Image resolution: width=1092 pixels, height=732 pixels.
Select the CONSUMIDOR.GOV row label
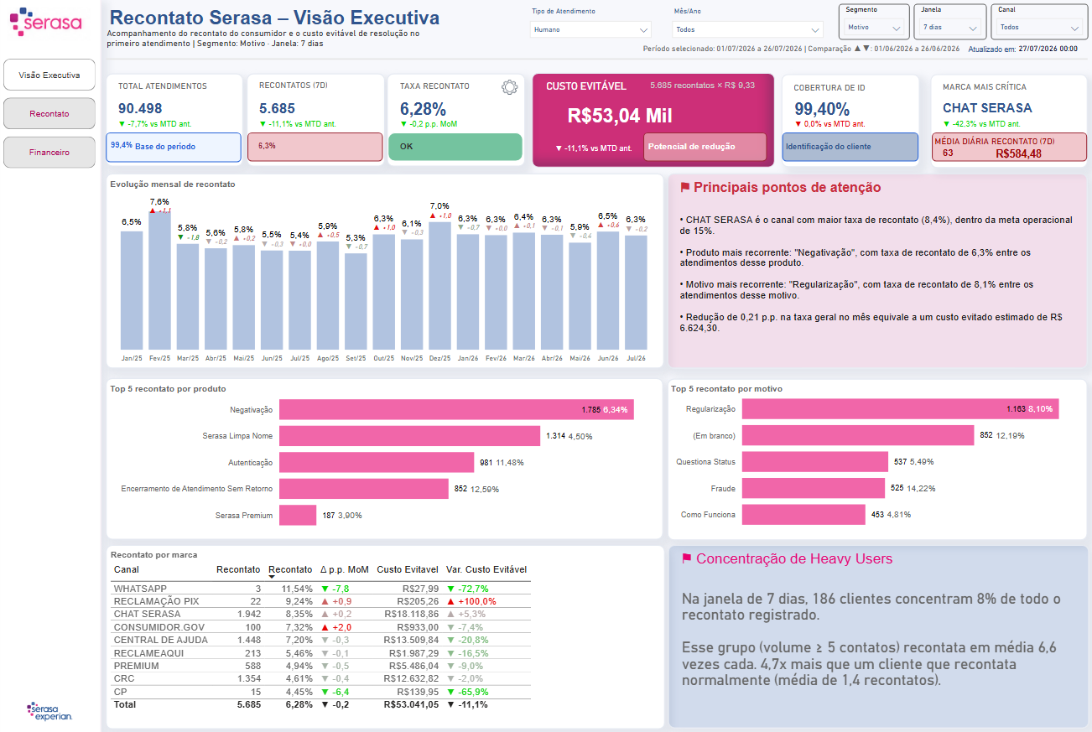click(159, 627)
